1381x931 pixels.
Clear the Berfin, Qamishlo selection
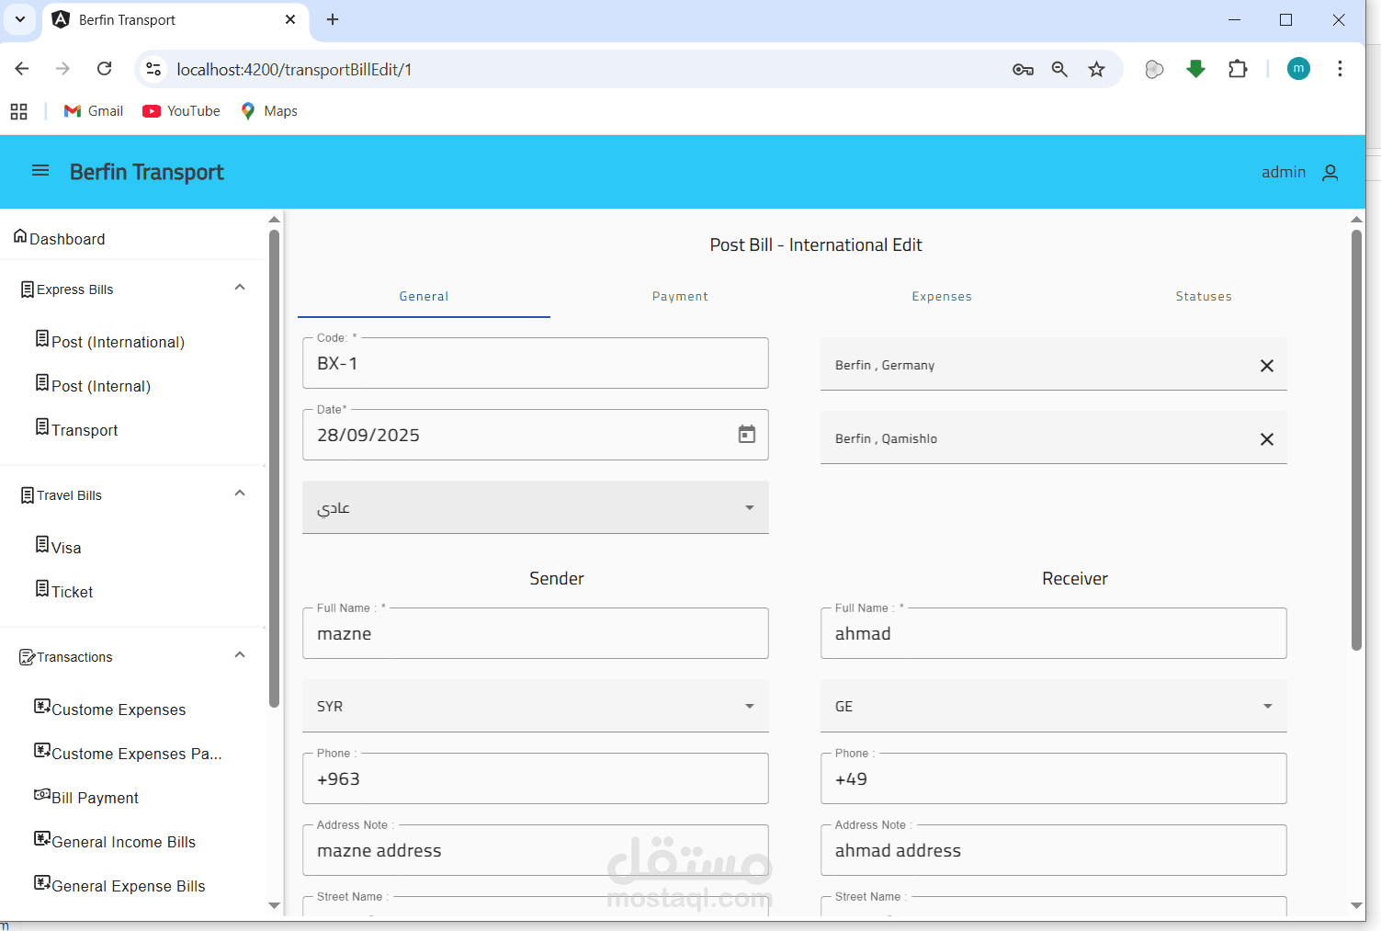(1267, 439)
